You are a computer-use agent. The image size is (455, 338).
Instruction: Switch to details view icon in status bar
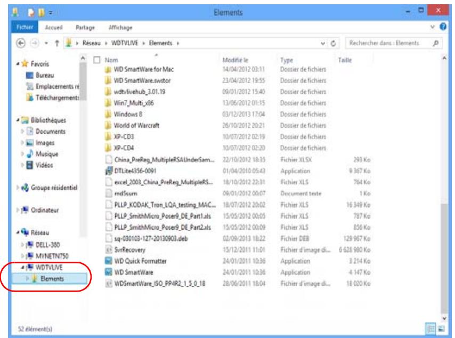click(x=430, y=329)
